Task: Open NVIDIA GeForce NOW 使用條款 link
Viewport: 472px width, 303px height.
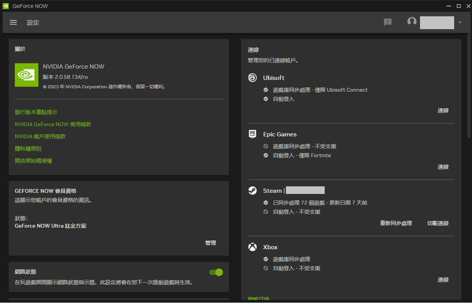Action: [53, 124]
